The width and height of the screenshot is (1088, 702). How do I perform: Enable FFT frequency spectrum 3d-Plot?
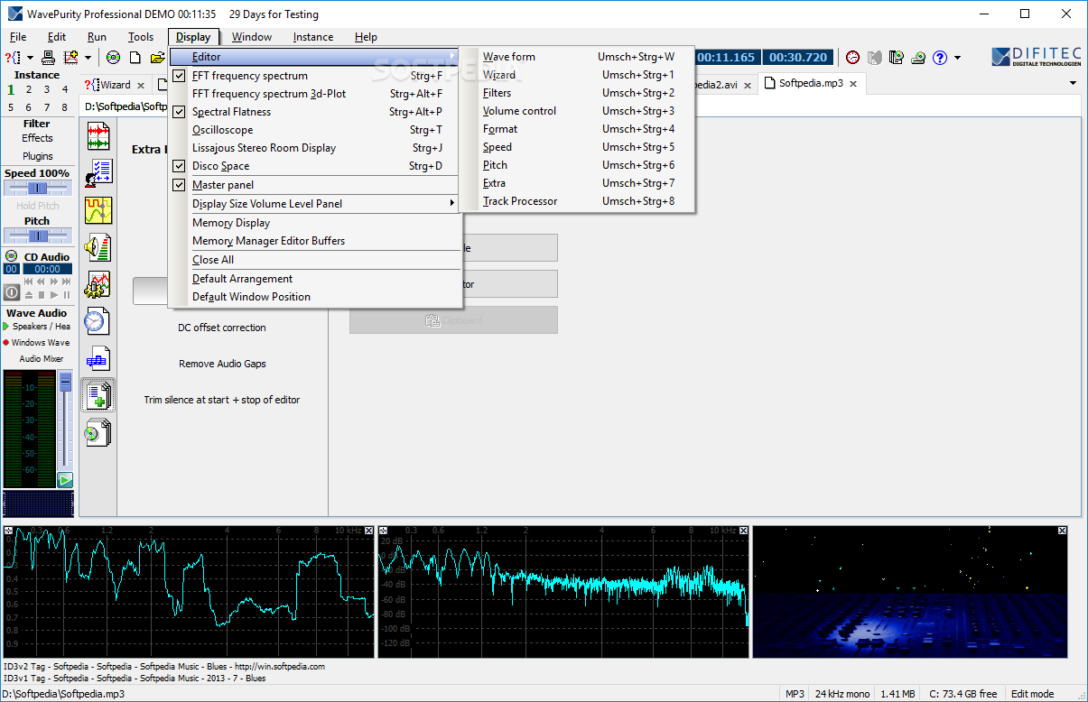314,94
